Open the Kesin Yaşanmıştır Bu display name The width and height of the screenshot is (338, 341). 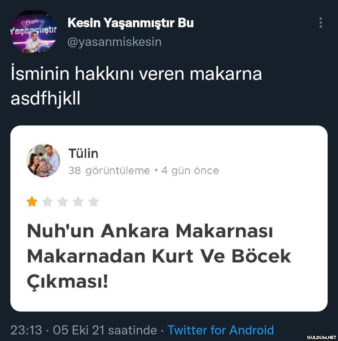[131, 23]
